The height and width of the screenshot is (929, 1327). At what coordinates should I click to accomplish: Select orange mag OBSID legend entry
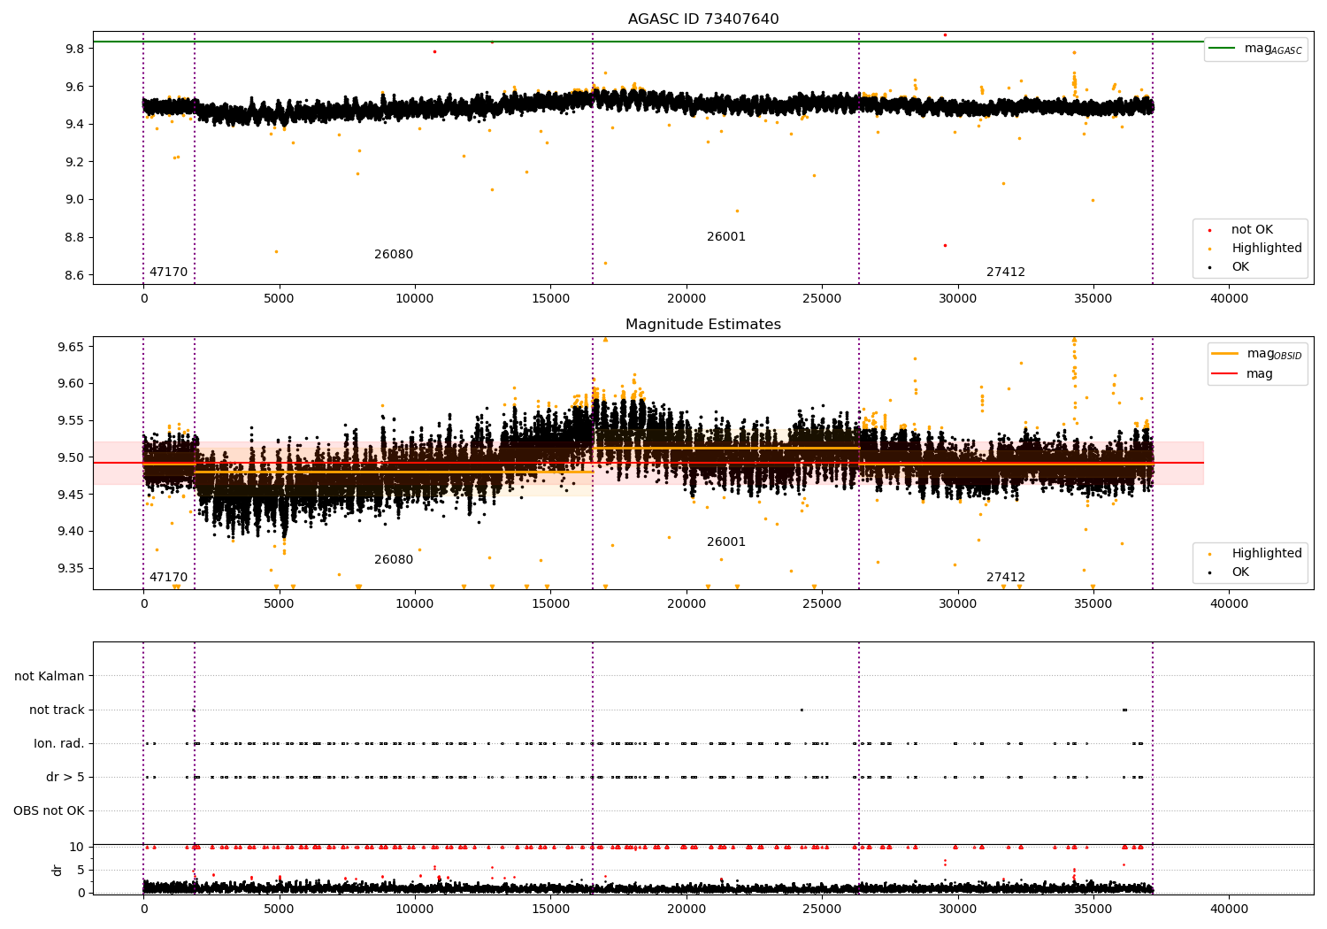pyautogui.click(x=1256, y=354)
